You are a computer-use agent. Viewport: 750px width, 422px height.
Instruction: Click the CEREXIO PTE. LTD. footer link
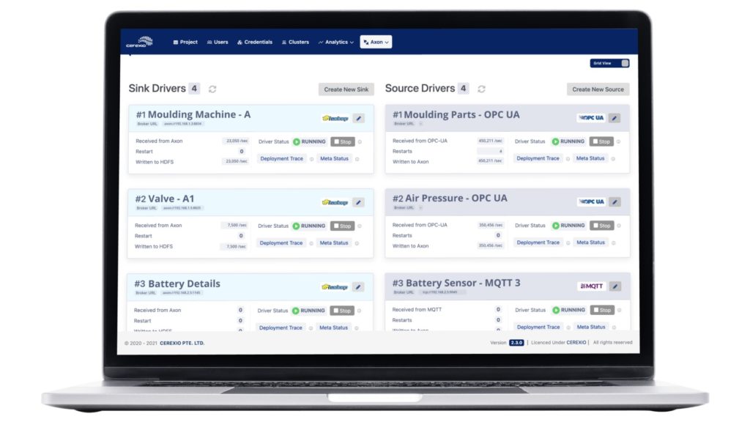(x=182, y=343)
